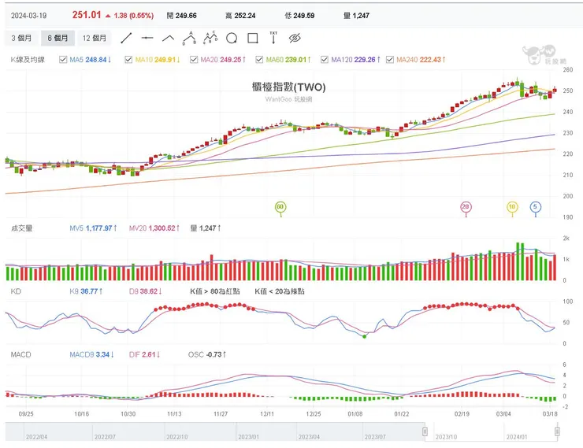Screen dimensions: 583x448
Task: Click the 櫃檯指數(TWO) chart title
Action: 289,87
